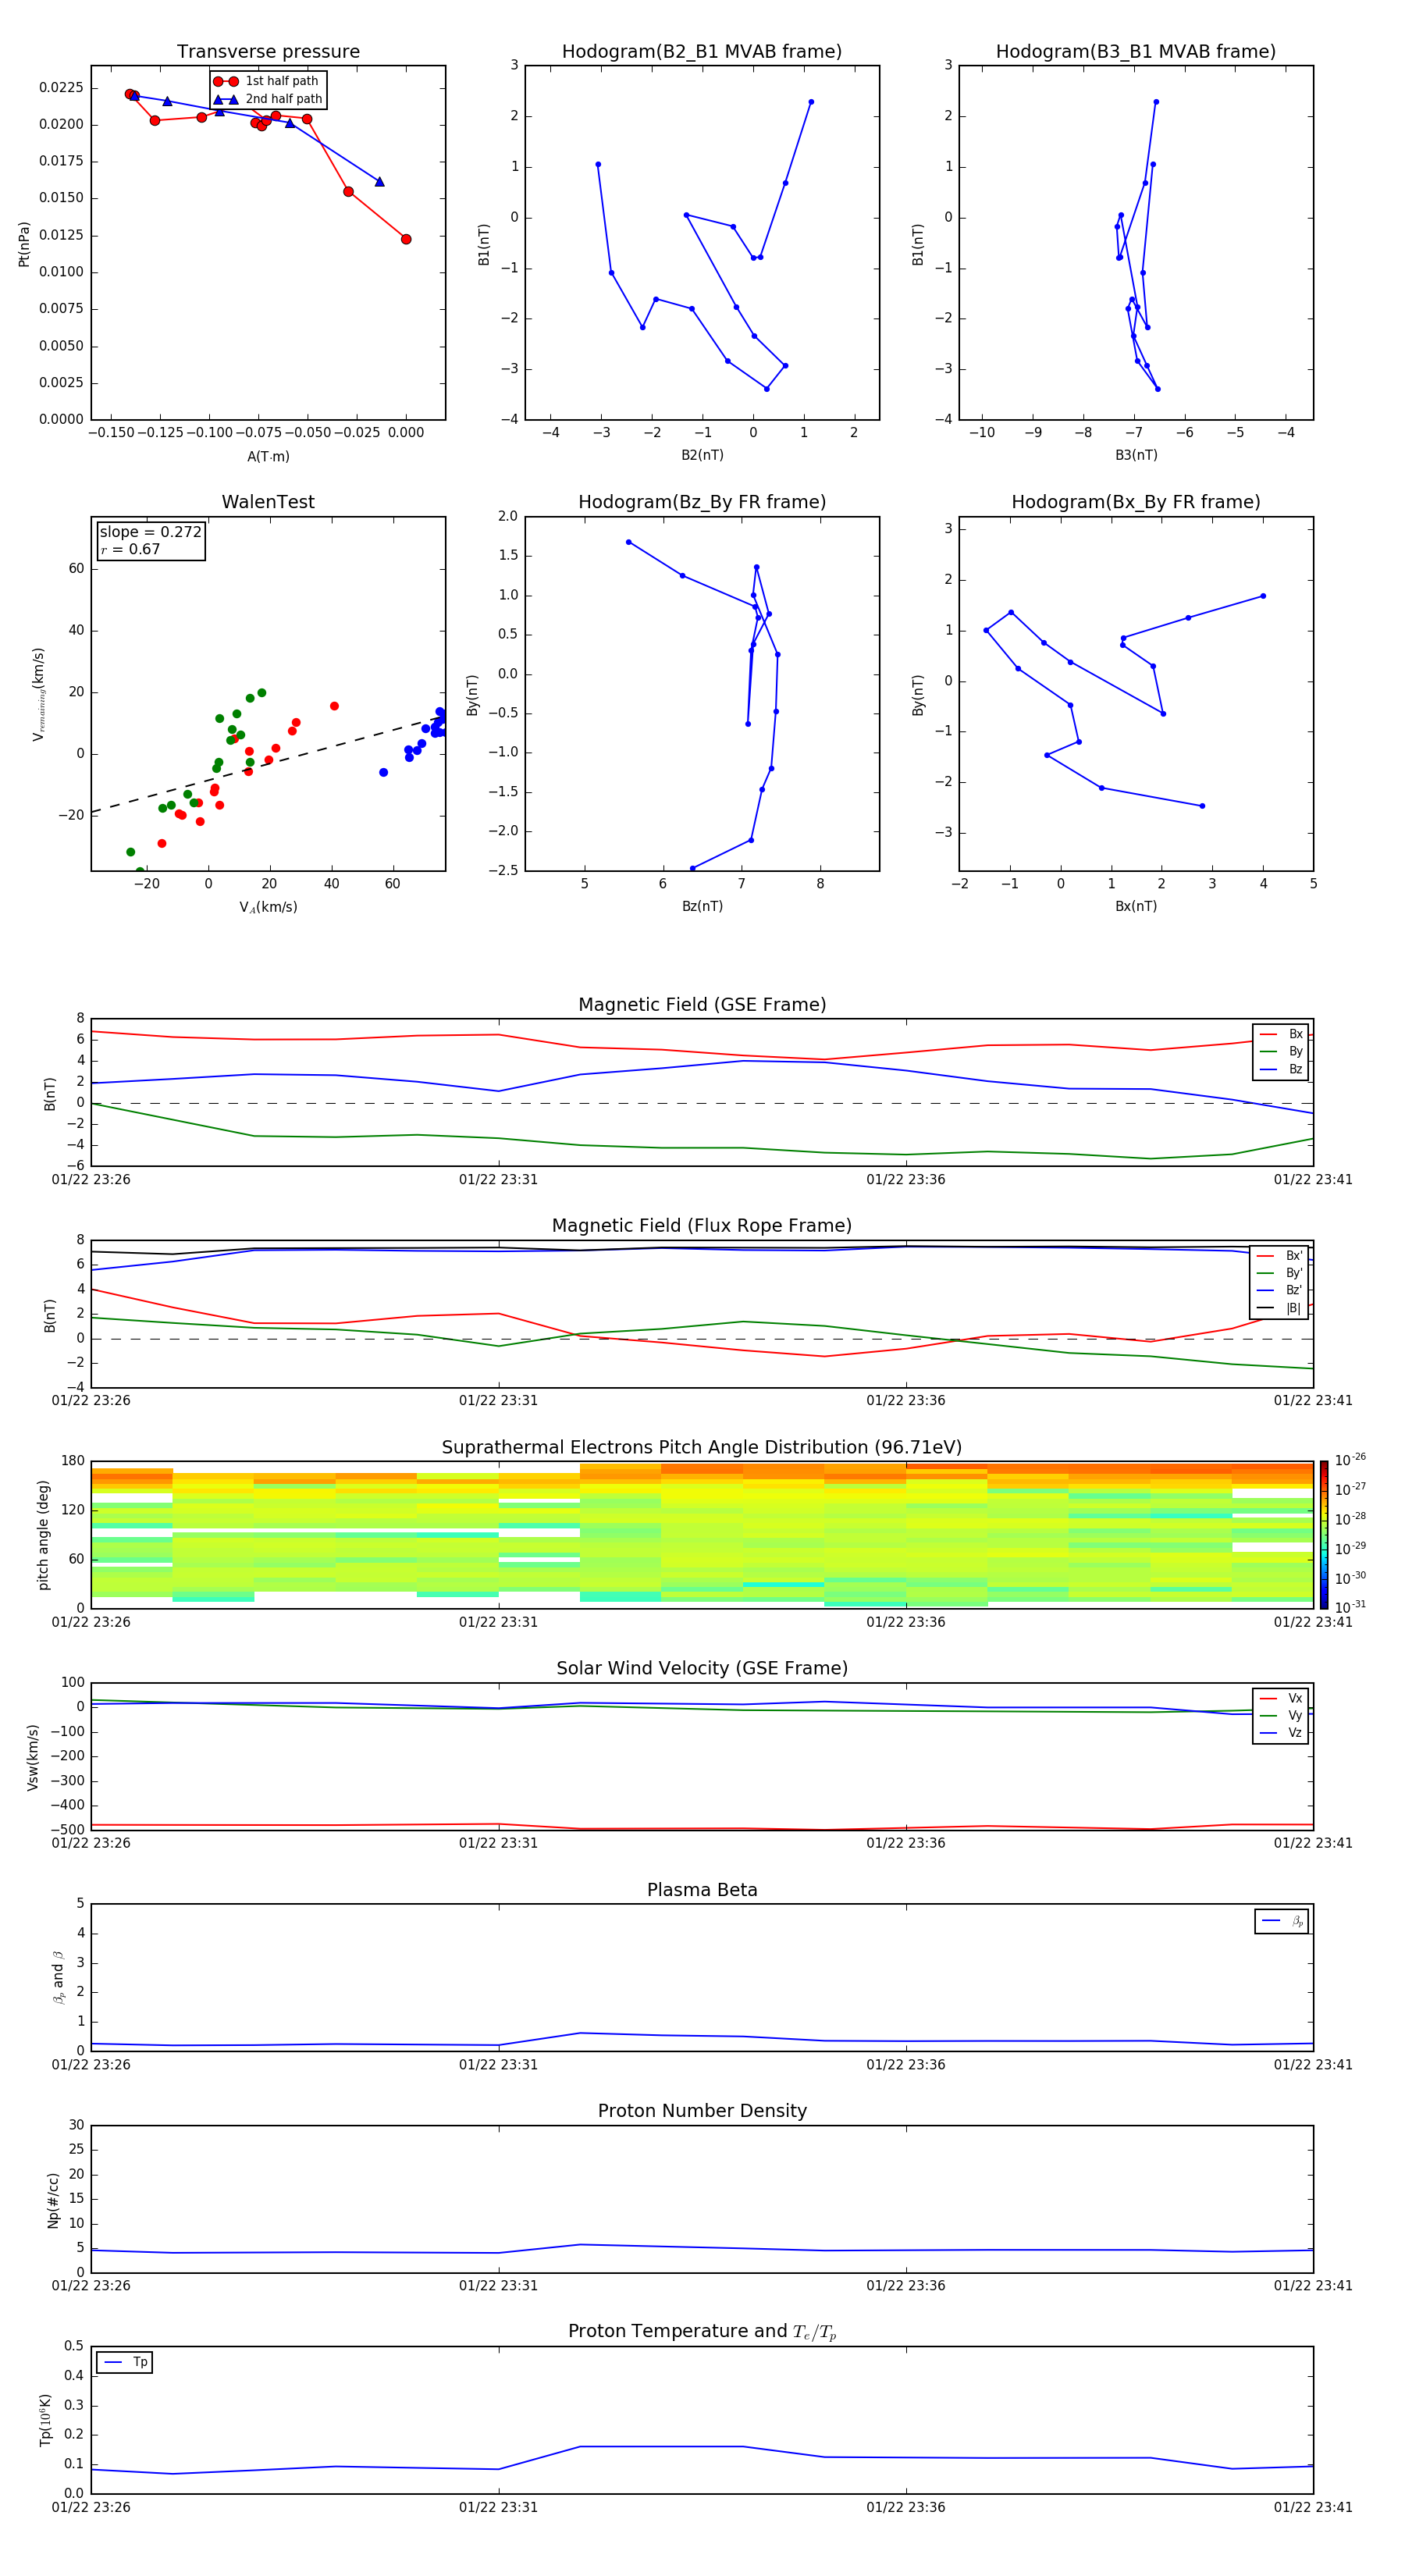Click the 'Np(#/cc)' axis label
Viewport: 1405px width, 2576px height.
coord(53,2200)
